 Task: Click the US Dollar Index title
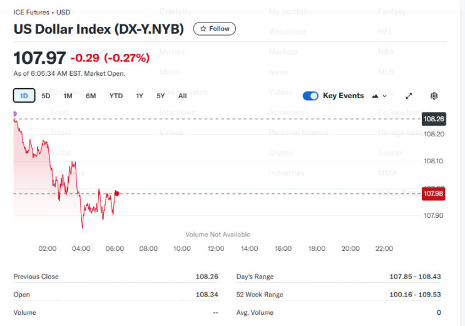99,29
